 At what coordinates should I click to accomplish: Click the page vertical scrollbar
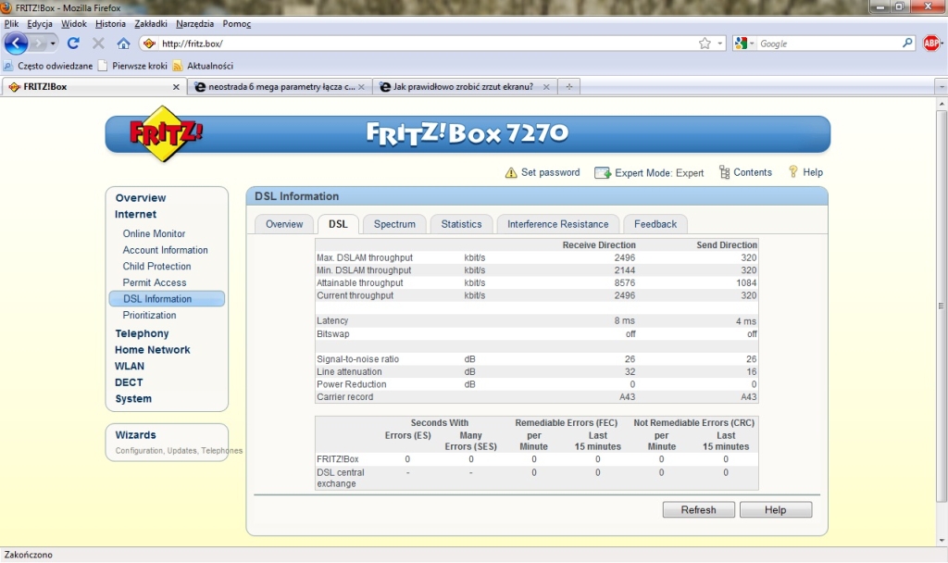[942, 306]
